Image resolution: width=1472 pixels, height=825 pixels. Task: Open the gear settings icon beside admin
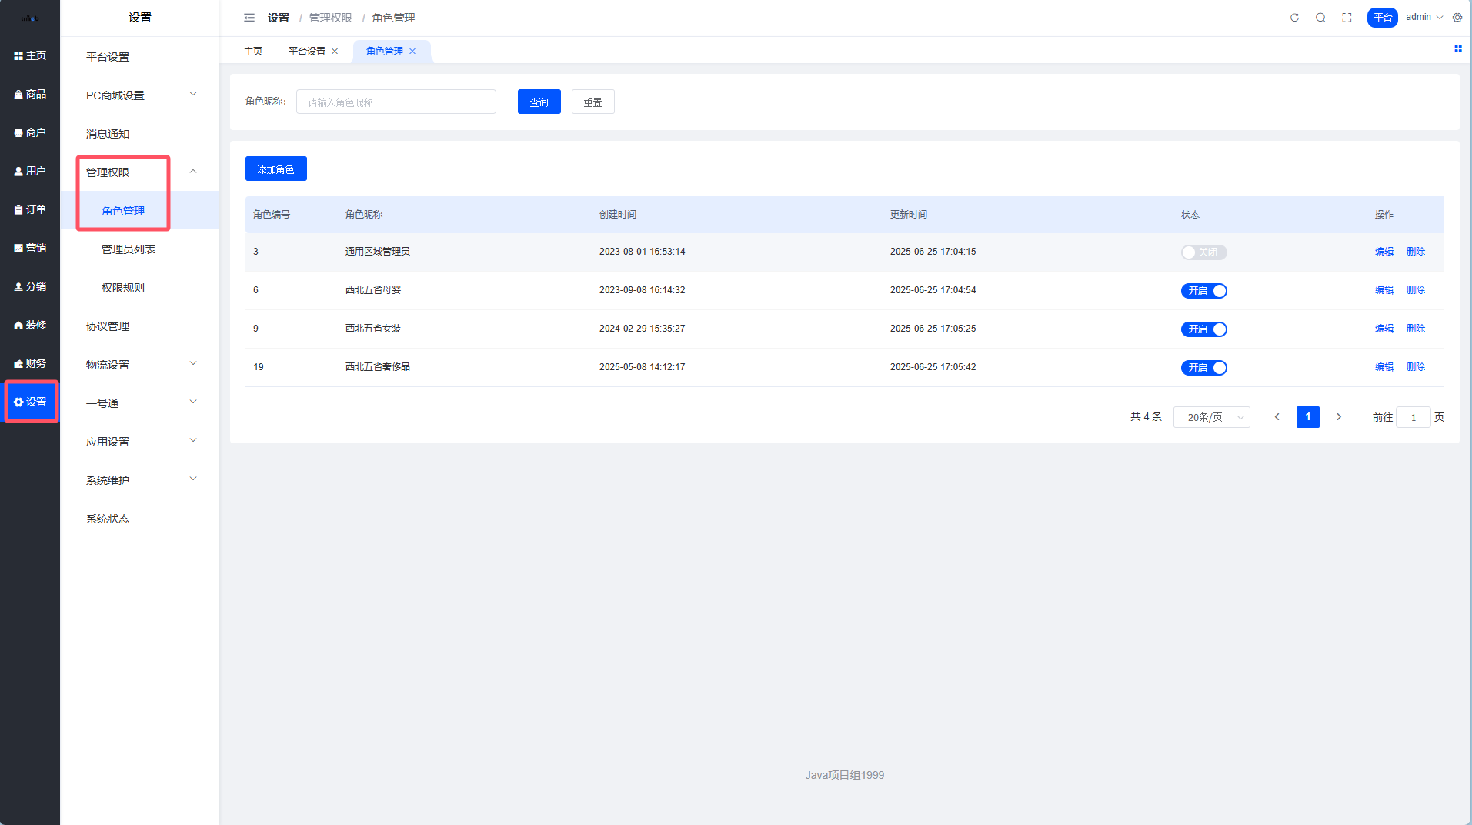tap(1457, 18)
